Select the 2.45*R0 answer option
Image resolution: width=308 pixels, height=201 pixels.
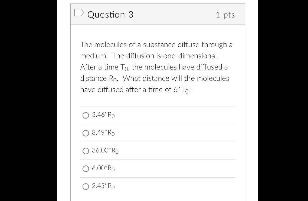86,186
